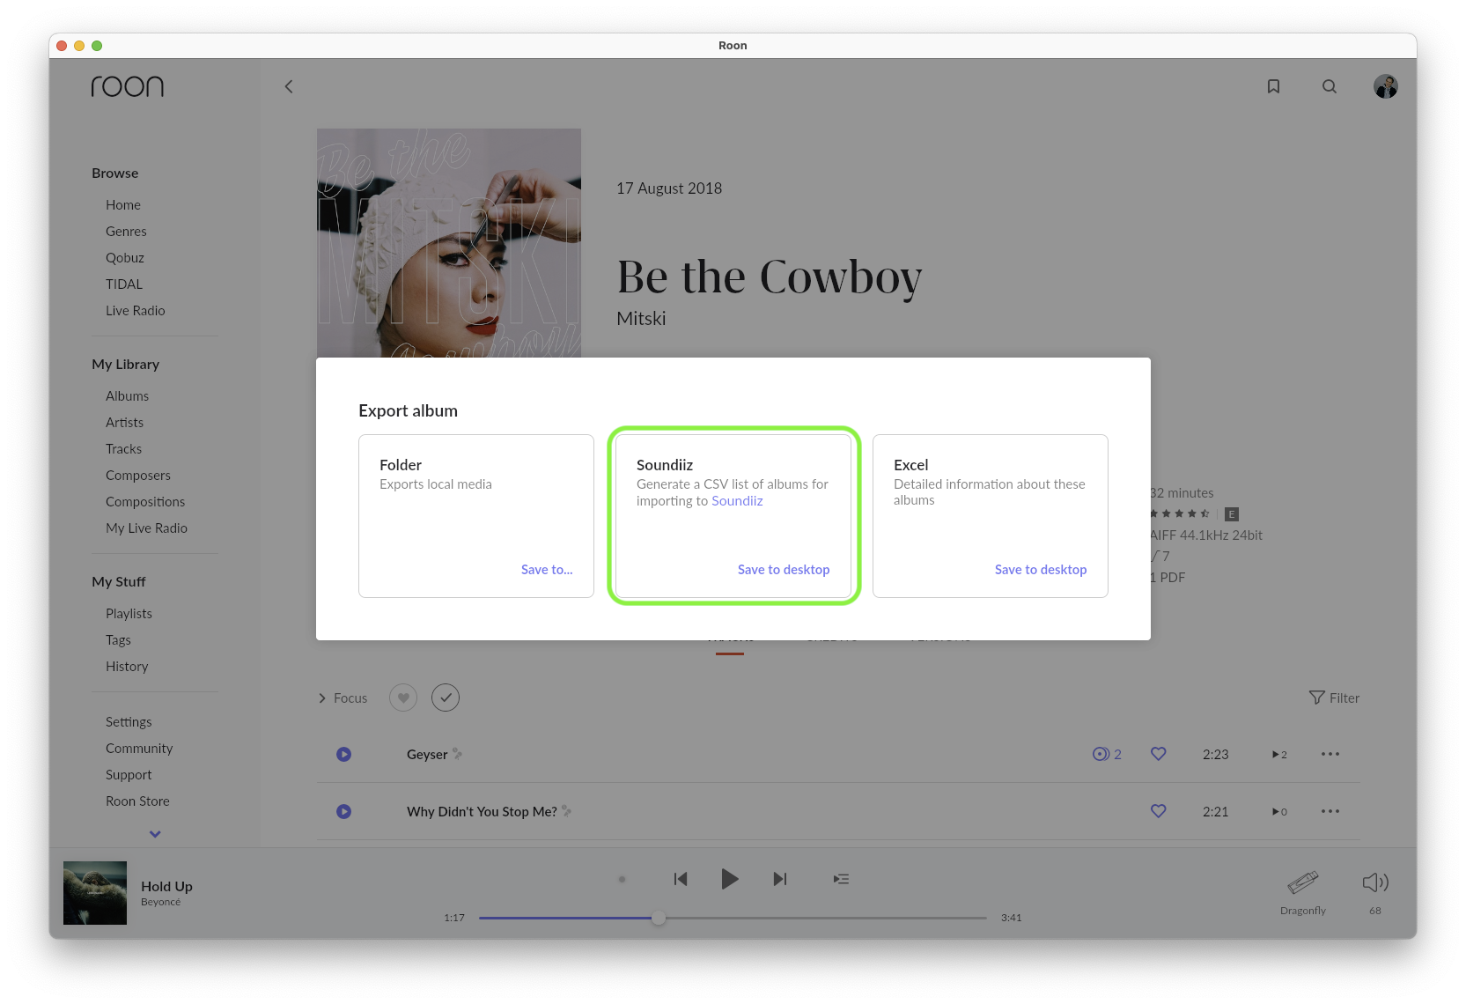This screenshot has height=1004, width=1466.
Task: Click Geyser play count icon
Action: pyautogui.click(x=1279, y=754)
